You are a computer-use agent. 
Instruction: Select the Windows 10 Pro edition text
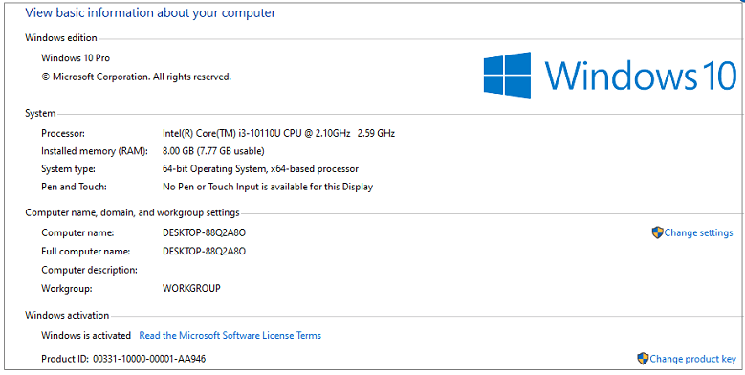76,58
